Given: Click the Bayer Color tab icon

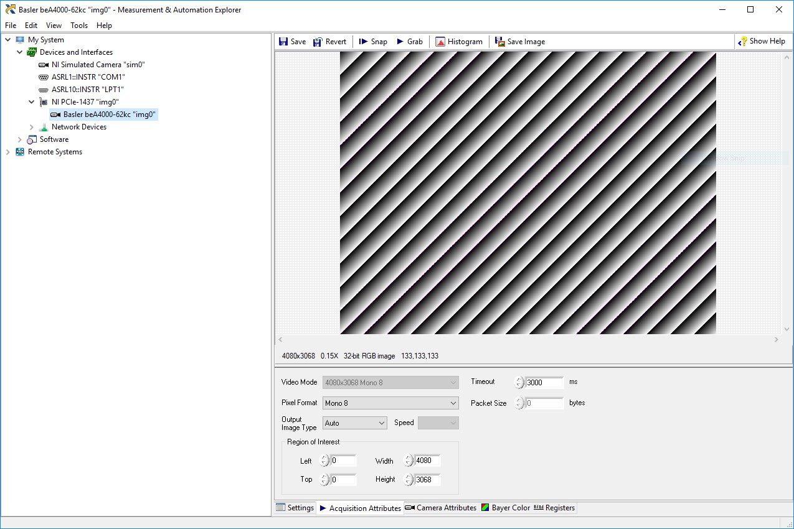Looking at the screenshot, I should [x=485, y=508].
